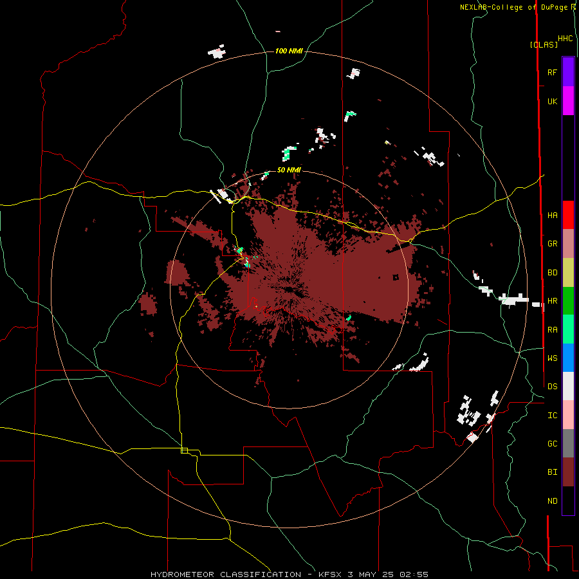This screenshot has width=579, height=579.
Task: Click the BD legend label
Action: (x=552, y=273)
